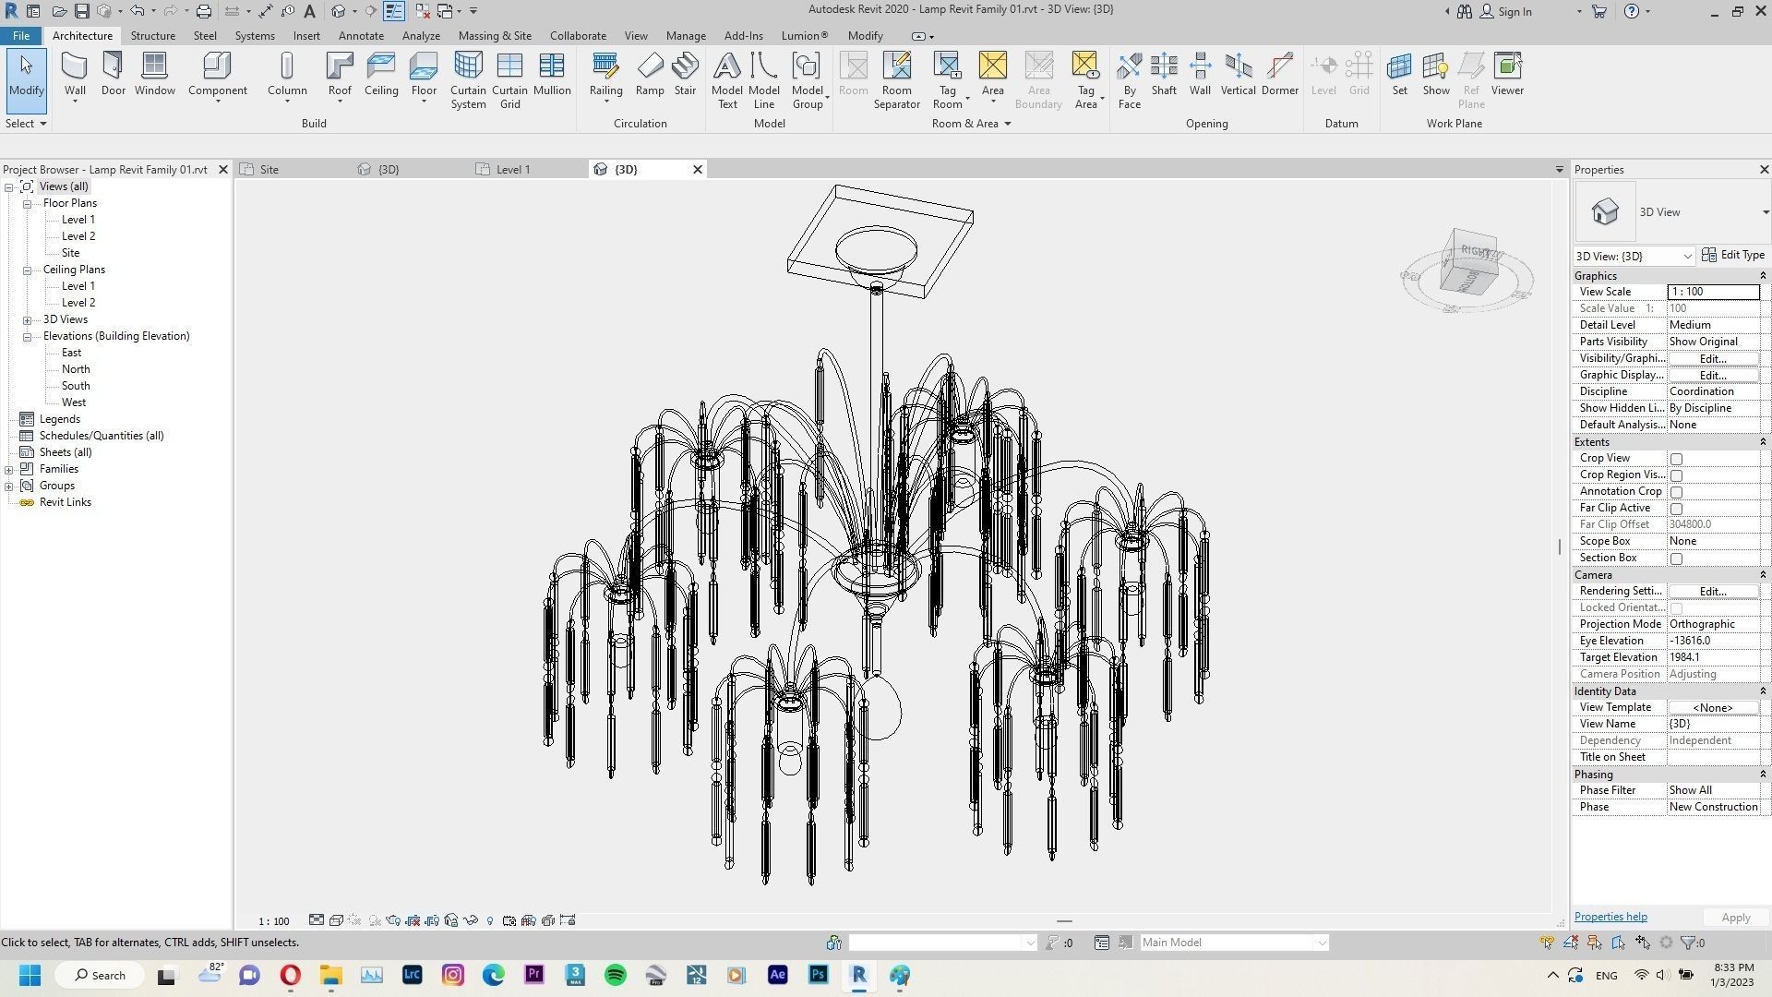Expand the Families node in Project Browser
This screenshot has height=997, width=1772.
9,468
